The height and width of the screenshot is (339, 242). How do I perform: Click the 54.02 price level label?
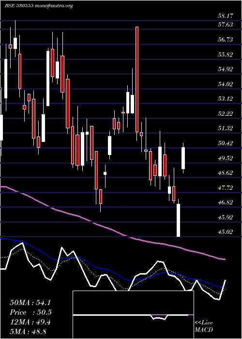point(226,84)
